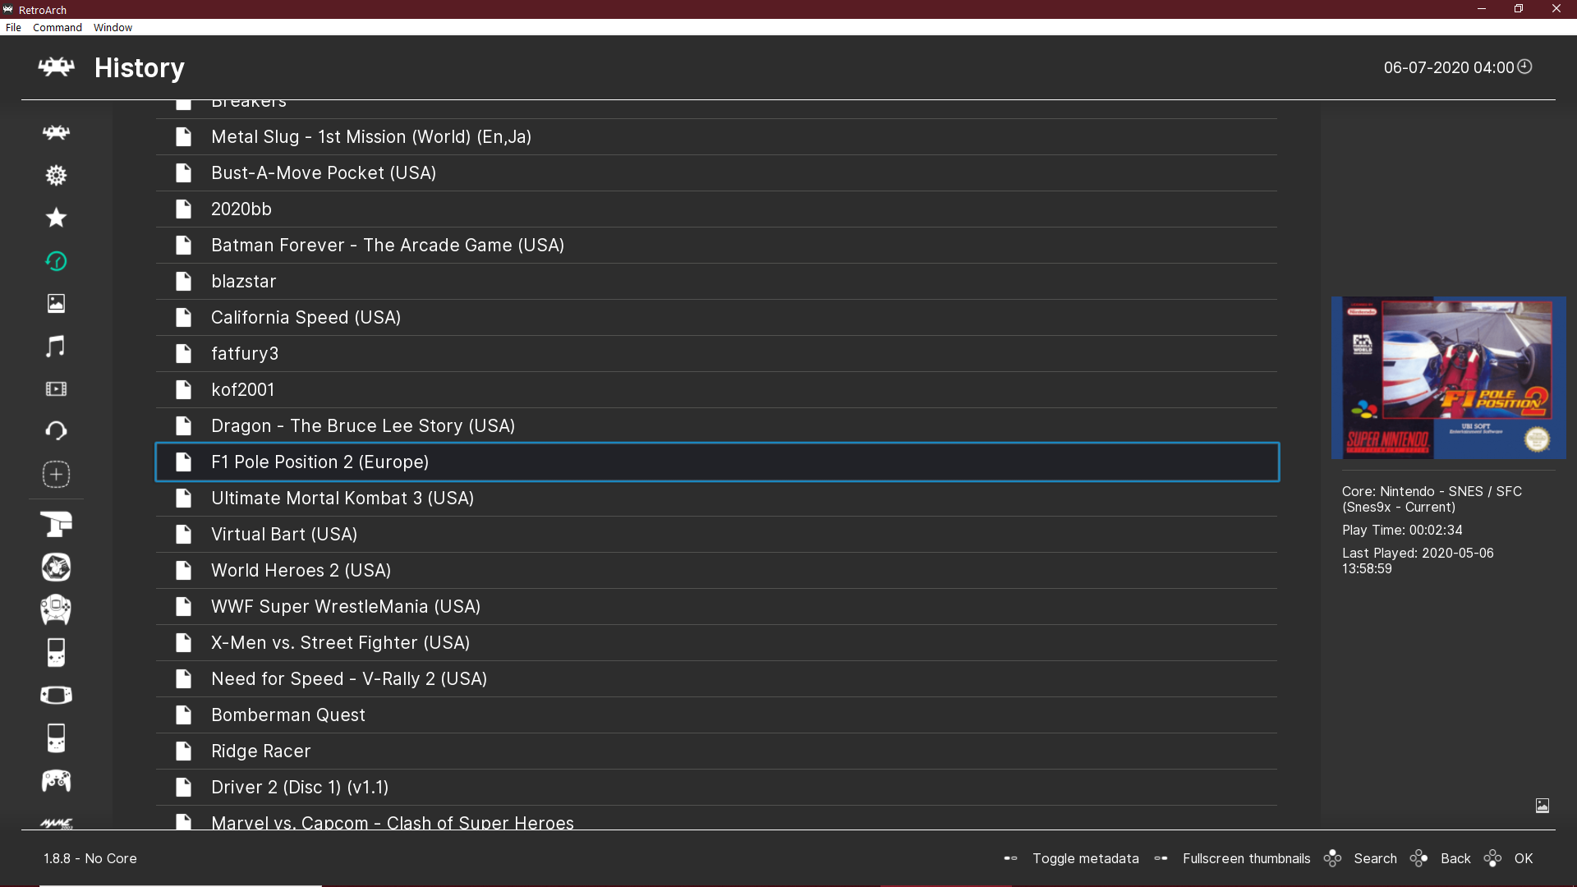Select California Speed (USA) entry
Image resolution: width=1577 pixels, height=887 pixels.
[716, 317]
